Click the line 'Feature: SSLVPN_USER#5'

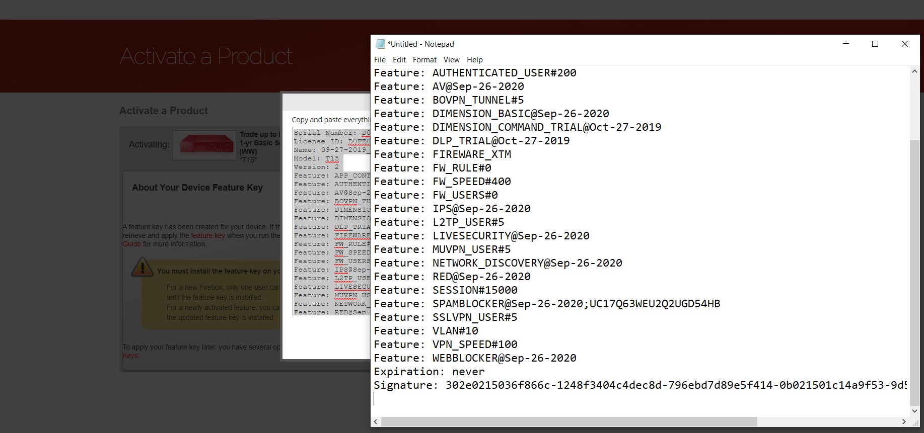click(x=446, y=317)
